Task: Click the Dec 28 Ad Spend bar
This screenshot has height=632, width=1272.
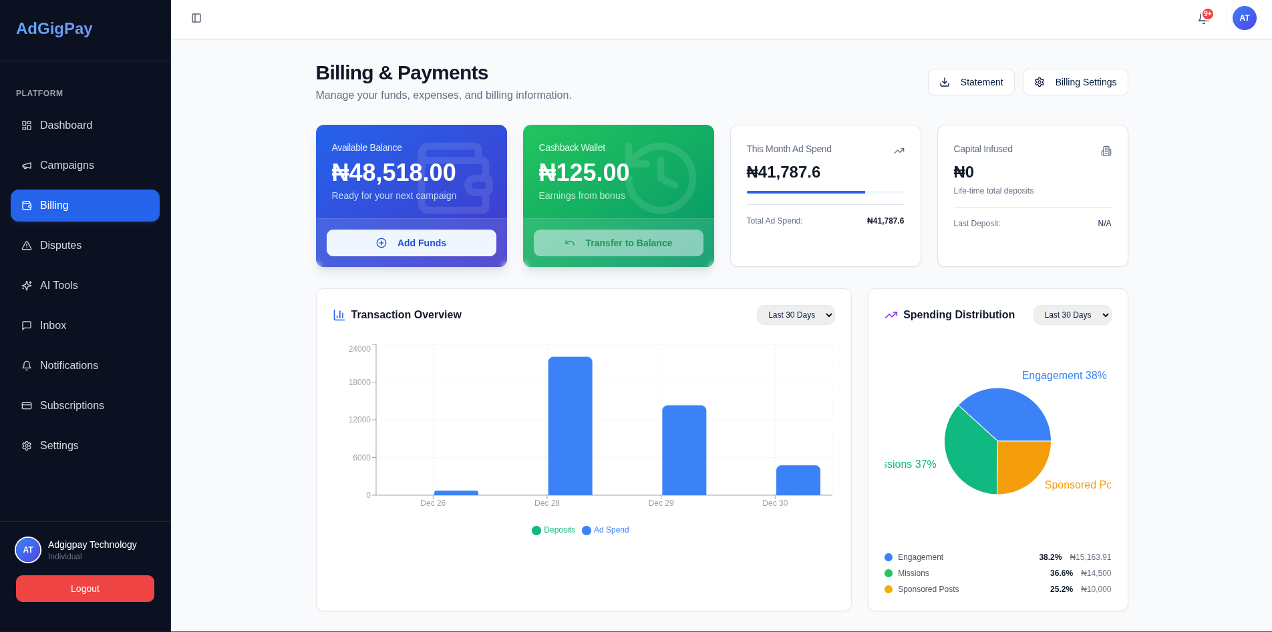Action: (570, 426)
